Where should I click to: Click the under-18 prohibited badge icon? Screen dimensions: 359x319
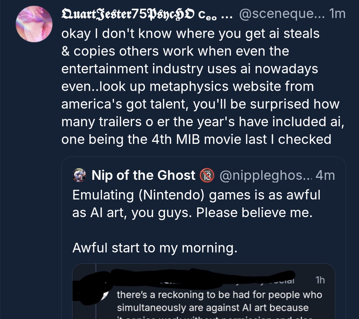click(207, 175)
